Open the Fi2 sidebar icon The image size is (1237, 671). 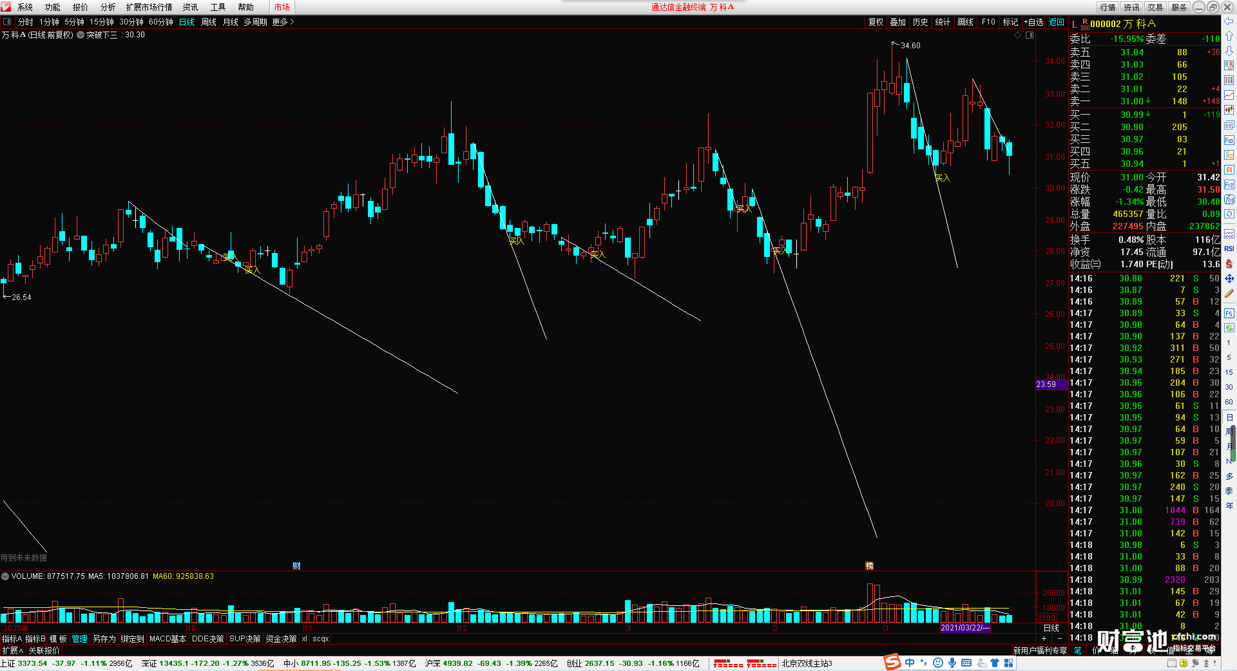coord(1229,185)
